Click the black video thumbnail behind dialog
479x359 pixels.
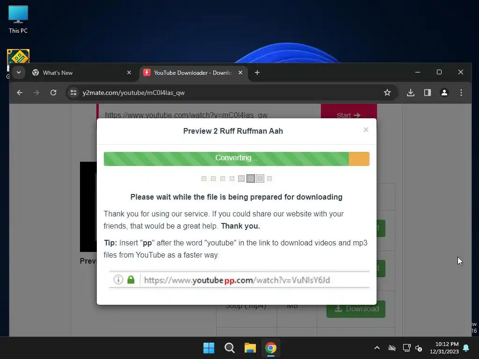coord(88,207)
